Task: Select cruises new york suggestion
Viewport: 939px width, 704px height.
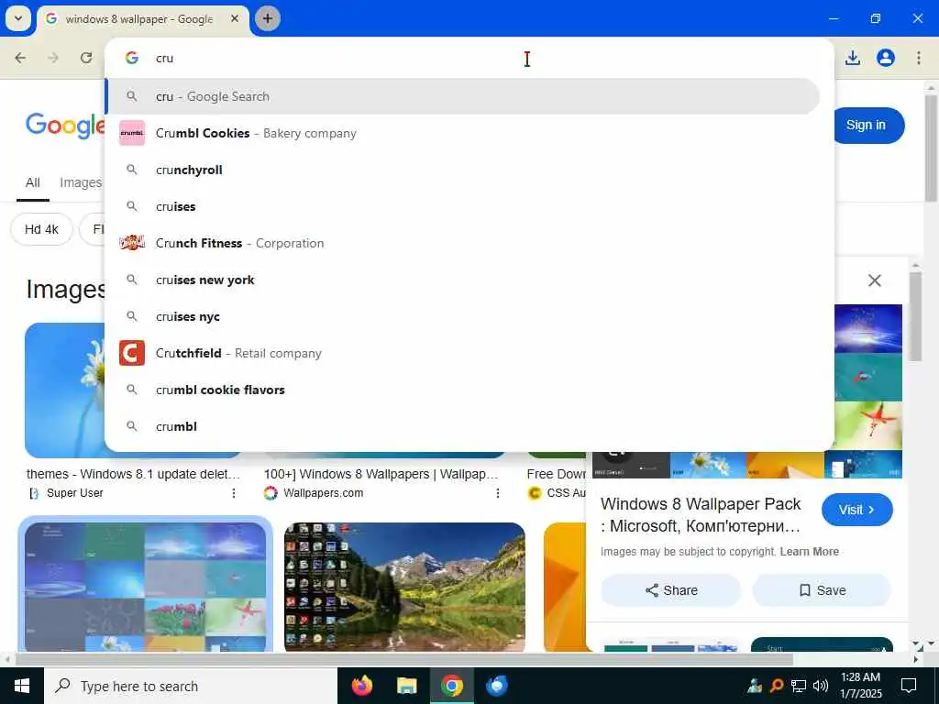Action: pos(462,280)
